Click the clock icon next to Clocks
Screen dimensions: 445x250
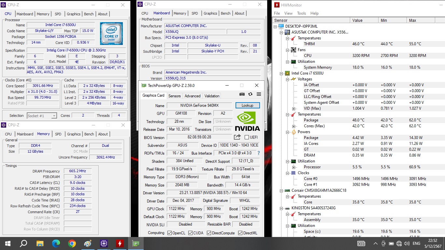[x=293, y=173]
